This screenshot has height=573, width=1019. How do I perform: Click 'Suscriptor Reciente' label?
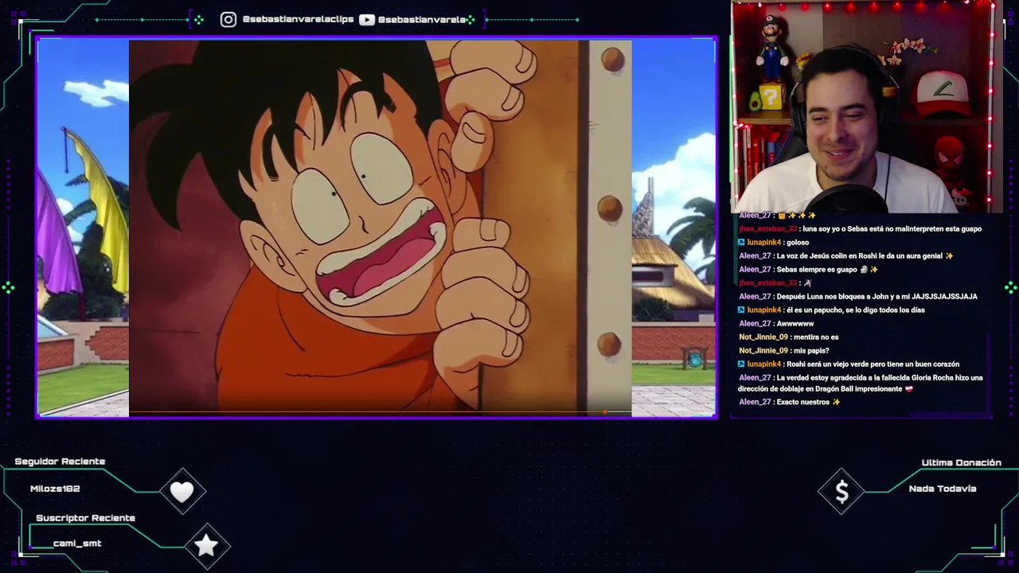click(x=85, y=518)
